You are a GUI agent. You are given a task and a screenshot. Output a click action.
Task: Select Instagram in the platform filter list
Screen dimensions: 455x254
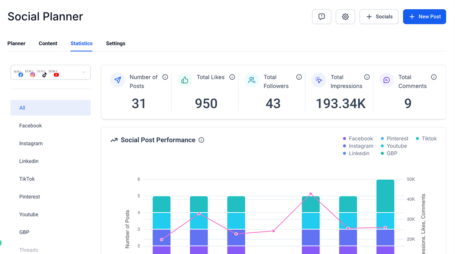tap(31, 144)
